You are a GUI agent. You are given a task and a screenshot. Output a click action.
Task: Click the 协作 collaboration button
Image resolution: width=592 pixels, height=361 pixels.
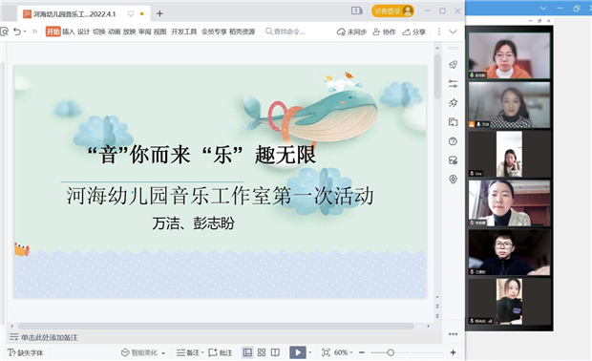click(385, 32)
